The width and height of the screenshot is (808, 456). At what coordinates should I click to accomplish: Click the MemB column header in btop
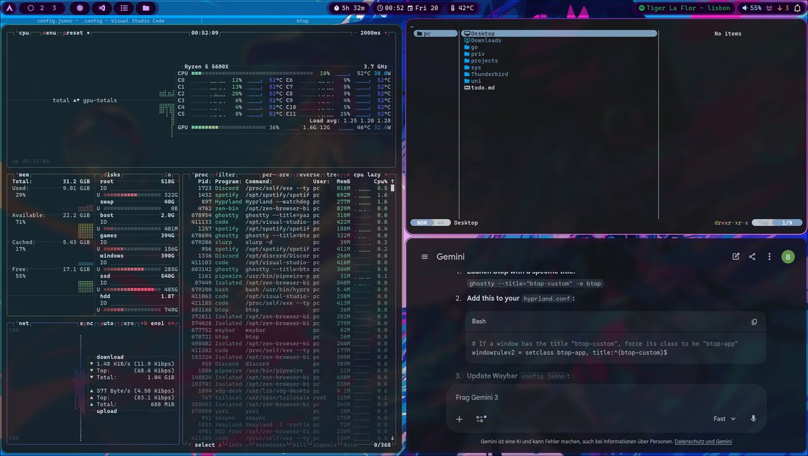[x=343, y=181]
